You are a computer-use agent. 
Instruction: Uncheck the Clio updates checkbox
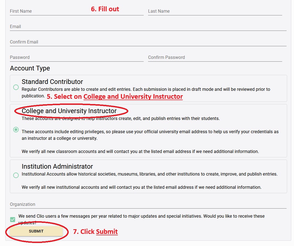coord(13,219)
